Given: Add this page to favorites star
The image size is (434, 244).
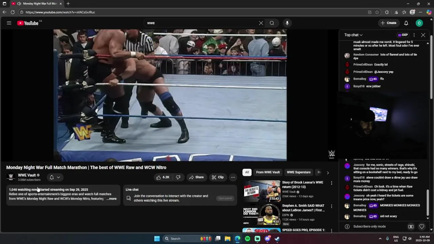Looking at the screenshot, I should coord(377,12).
